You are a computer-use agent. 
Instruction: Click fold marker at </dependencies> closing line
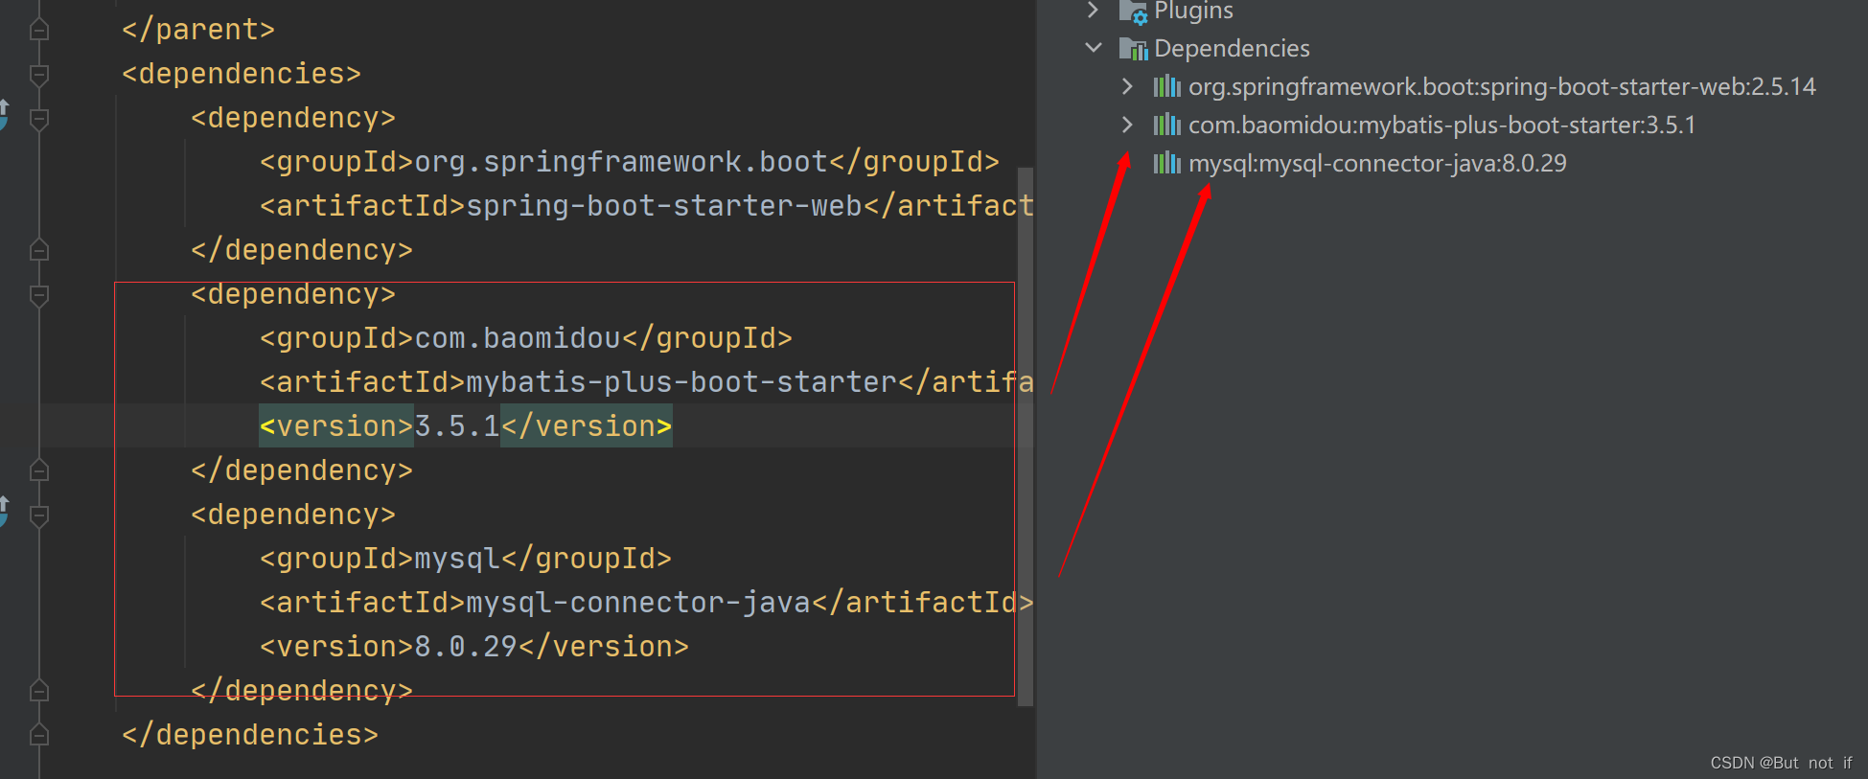[39, 735]
